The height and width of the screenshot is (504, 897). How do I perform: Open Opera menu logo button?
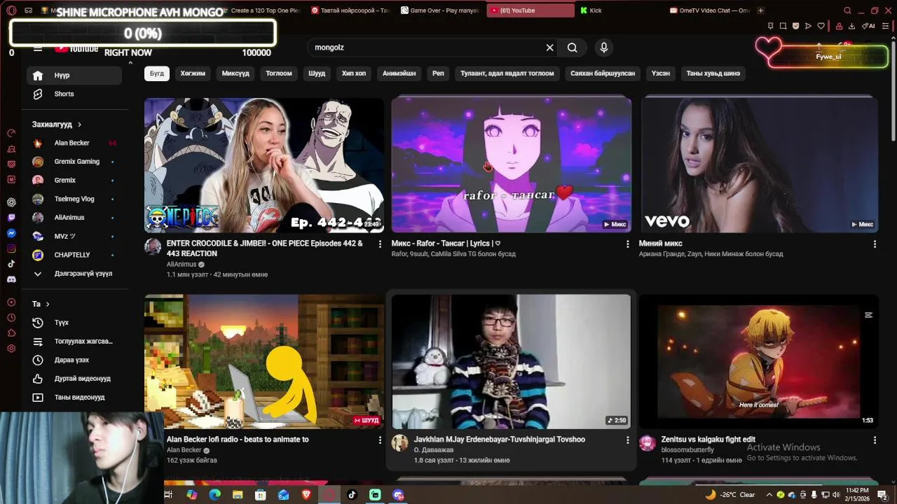coord(11,10)
